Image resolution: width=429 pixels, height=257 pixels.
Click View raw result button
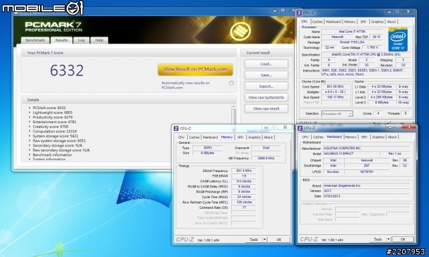point(266,108)
